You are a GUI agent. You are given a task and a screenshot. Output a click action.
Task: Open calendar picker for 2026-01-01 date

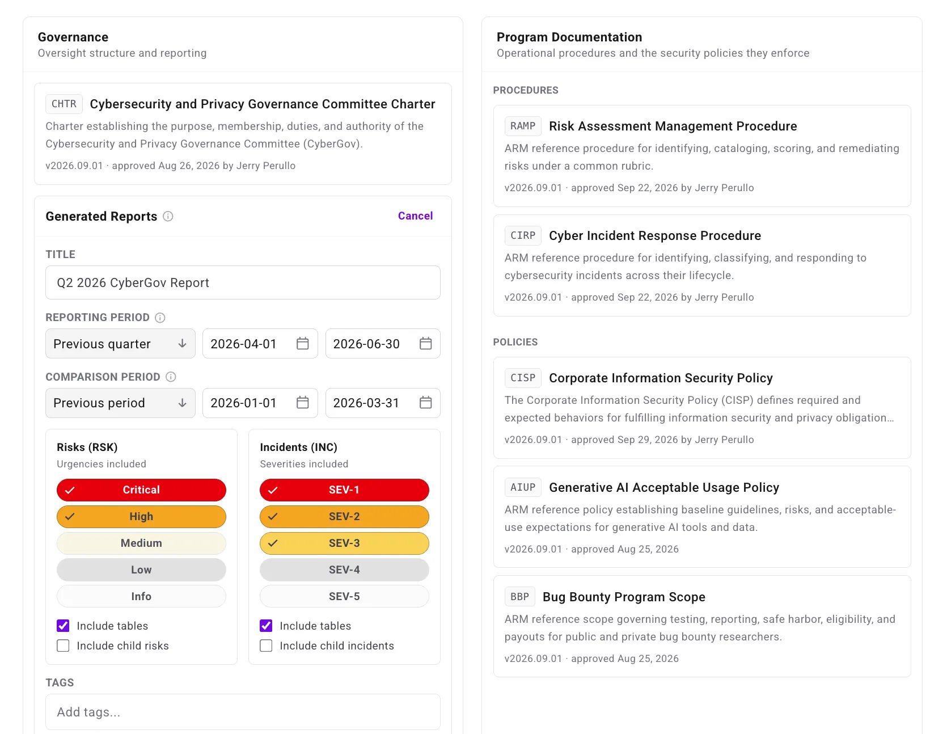pyautogui.click(x=303, y=403)
